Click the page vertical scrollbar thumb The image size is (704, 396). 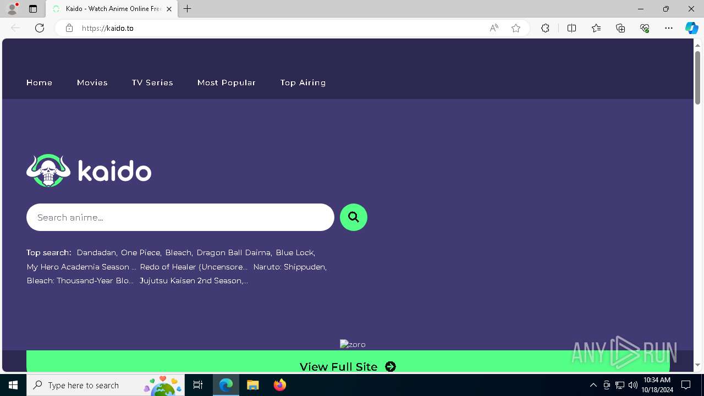[697, 77]
